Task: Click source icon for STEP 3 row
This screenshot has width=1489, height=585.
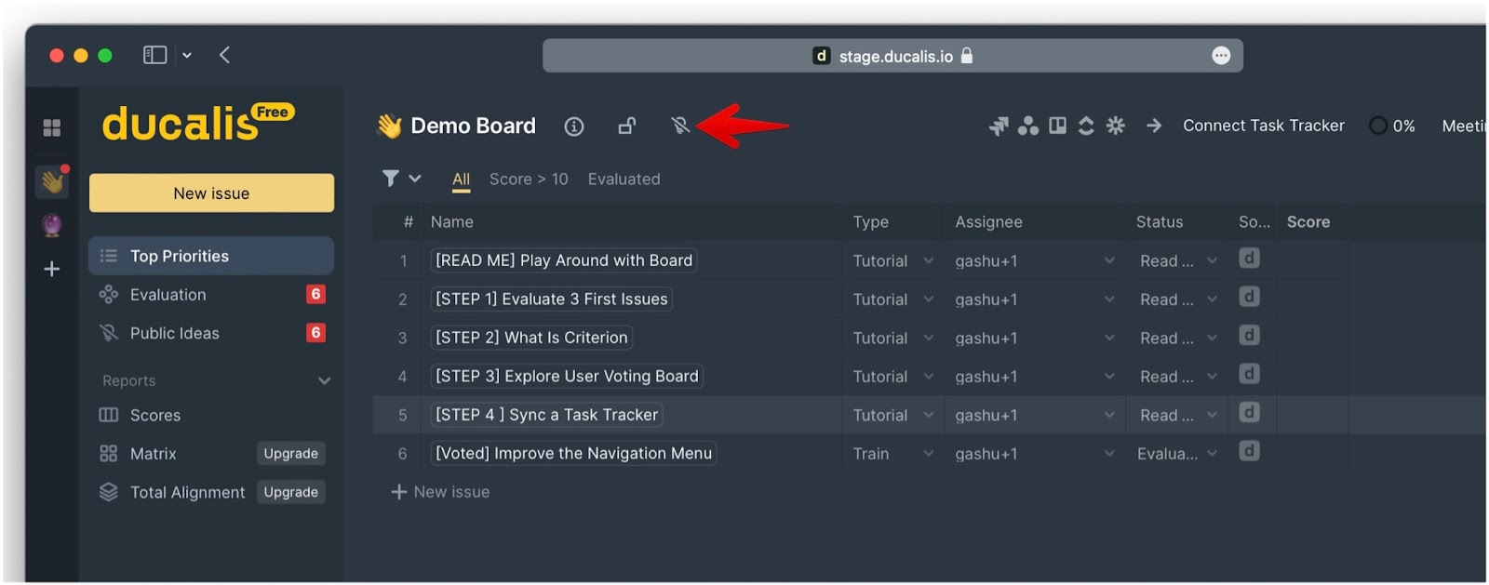Action: tap(1250, 374)
